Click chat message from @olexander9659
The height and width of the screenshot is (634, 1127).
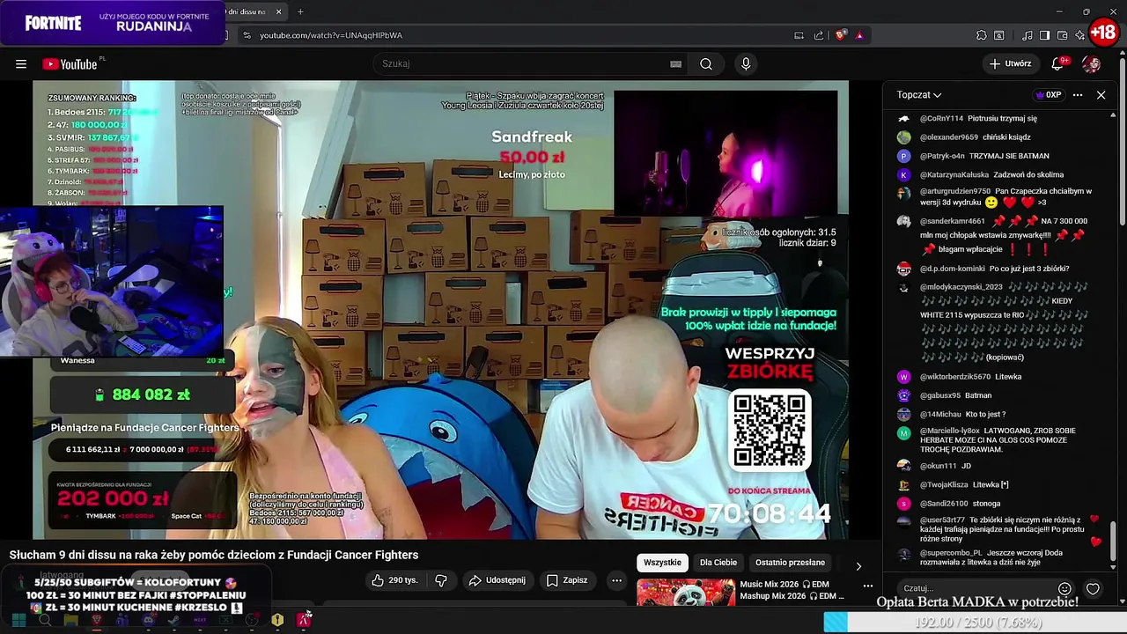tap(975, 137)
